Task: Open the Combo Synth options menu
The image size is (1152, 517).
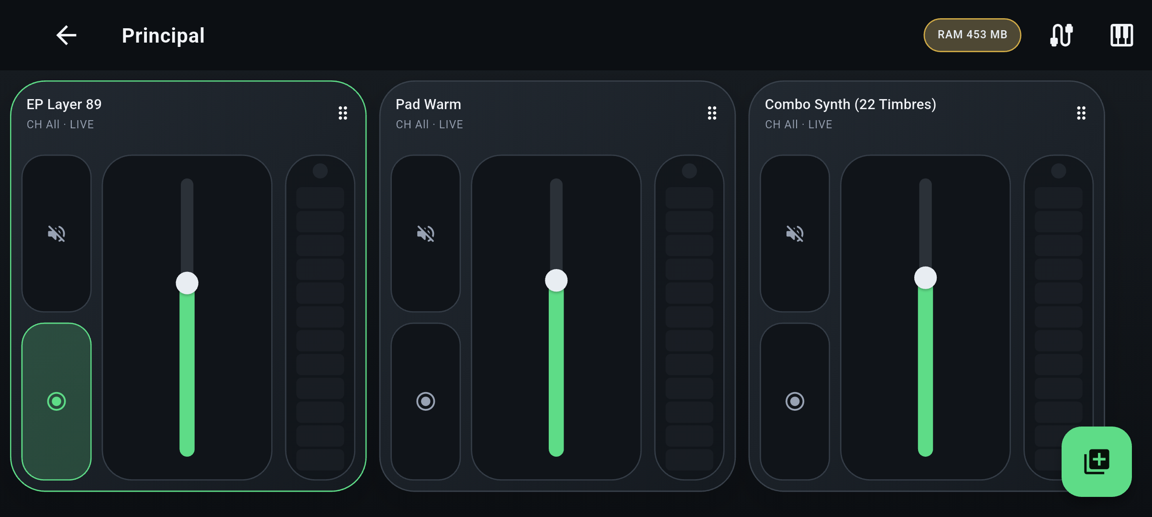Action: pyautogui.click(x=1081, y=113)
